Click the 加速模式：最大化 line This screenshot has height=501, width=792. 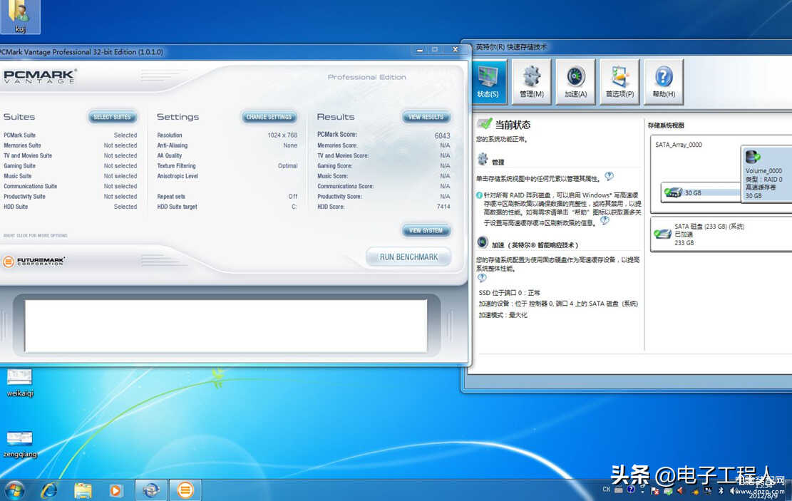click(x=503, y=315)
